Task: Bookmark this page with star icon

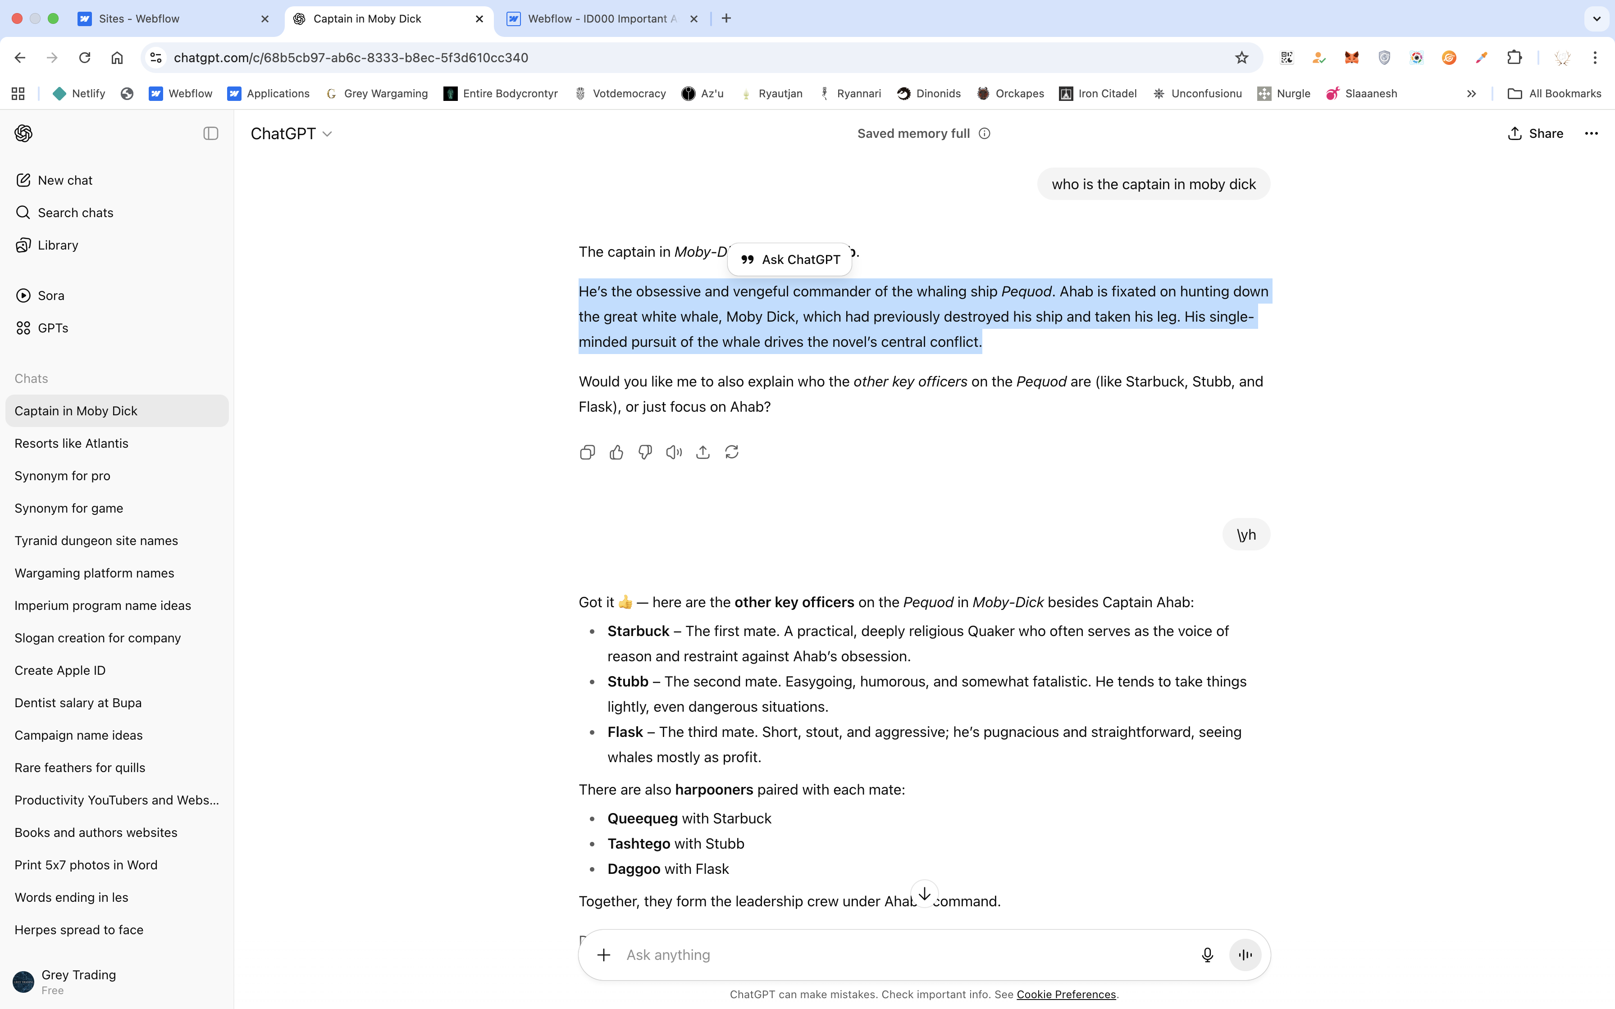Action: [x=1241, y=57]
